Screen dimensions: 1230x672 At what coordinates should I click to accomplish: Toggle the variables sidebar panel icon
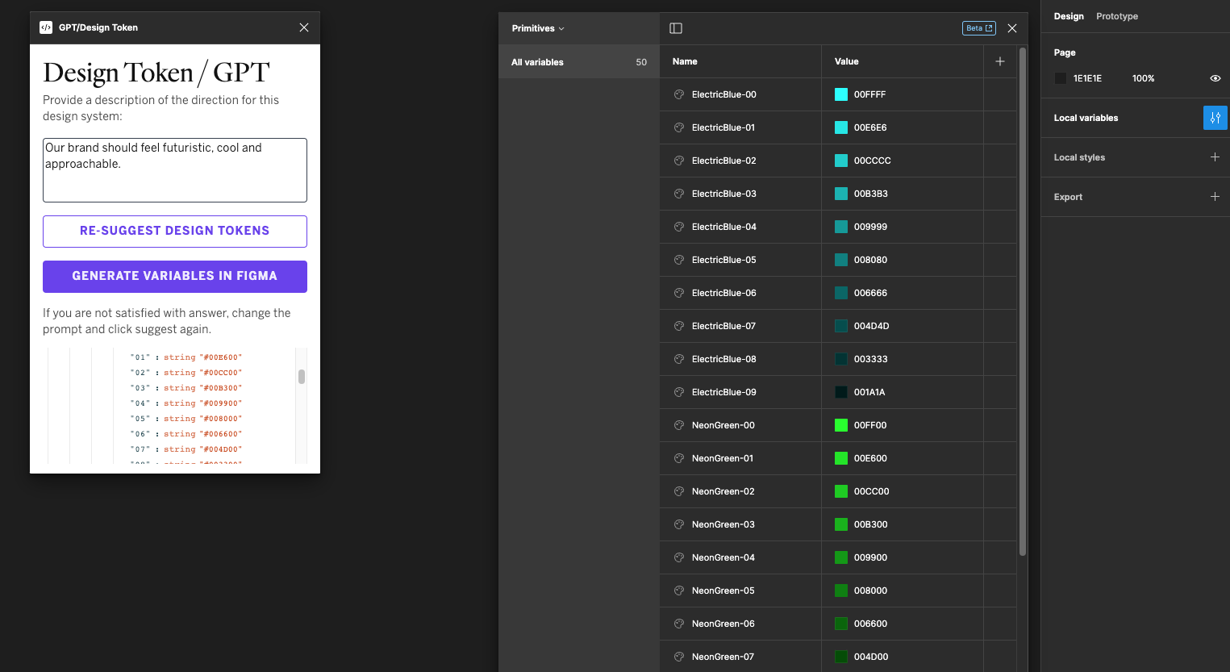point(676,28)
